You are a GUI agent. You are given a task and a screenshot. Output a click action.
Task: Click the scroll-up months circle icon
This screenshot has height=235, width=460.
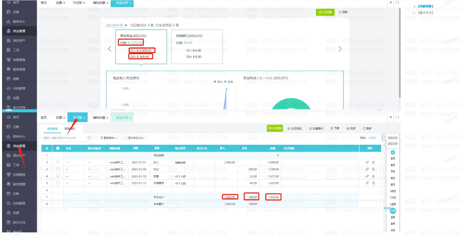tap(393, 152)
